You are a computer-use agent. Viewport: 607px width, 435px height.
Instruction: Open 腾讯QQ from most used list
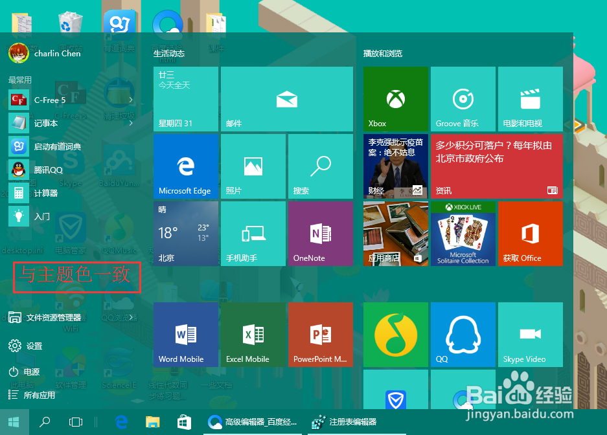pos(72,170)
